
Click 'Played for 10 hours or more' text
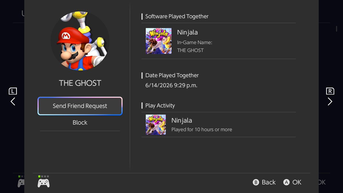click(x=202, y=130)
